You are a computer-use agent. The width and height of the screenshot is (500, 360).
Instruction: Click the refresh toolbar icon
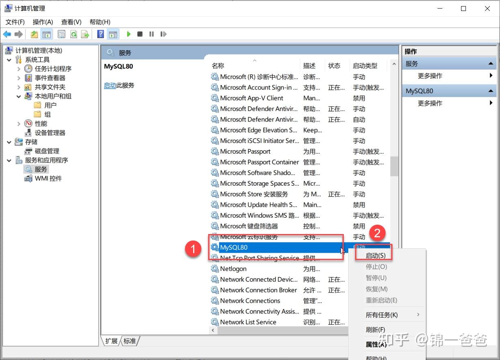[x=73, y=34]
